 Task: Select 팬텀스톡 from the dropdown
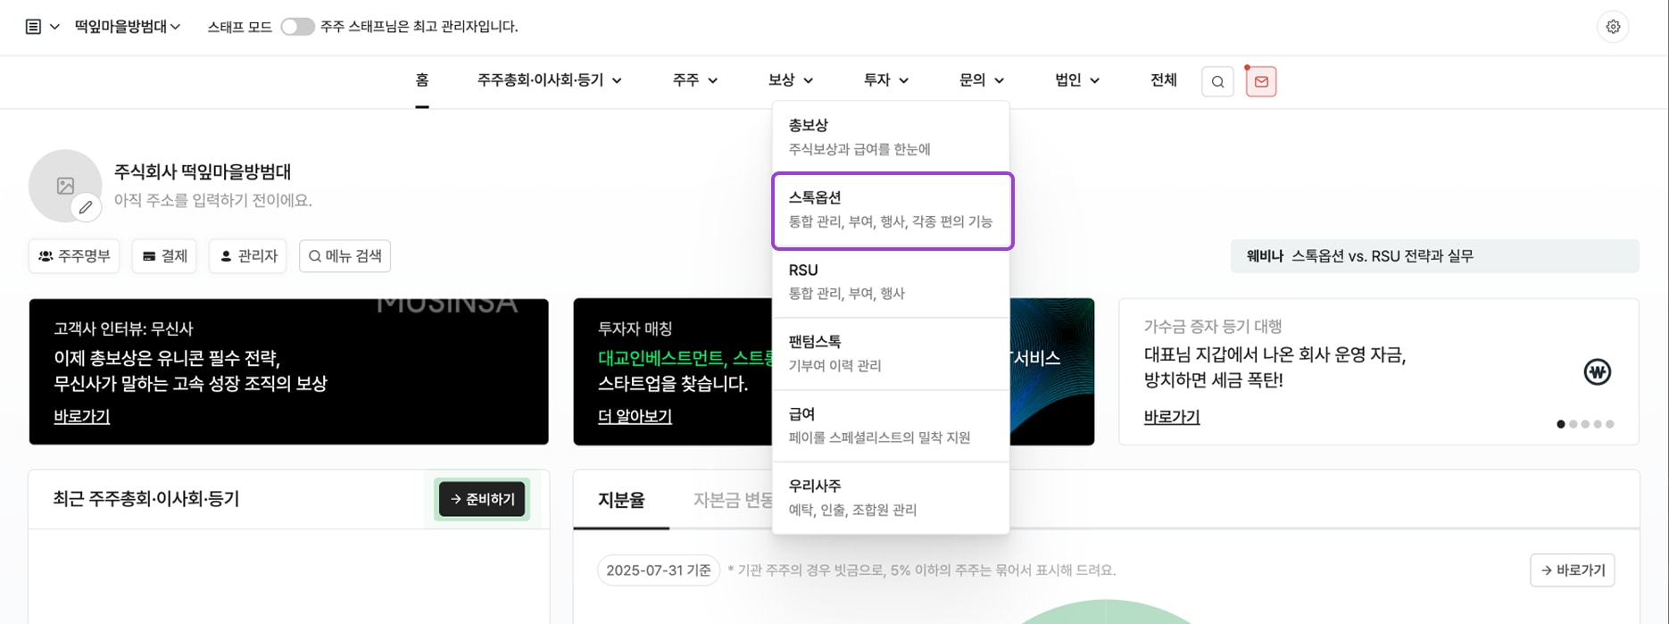(x=891, y=354)
